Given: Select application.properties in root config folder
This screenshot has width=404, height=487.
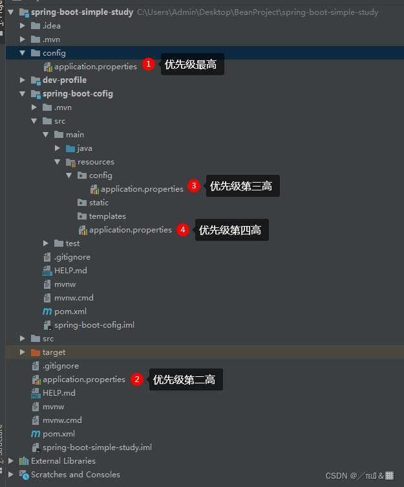Looking at the screenshot, I should click(x=96, y=67).
